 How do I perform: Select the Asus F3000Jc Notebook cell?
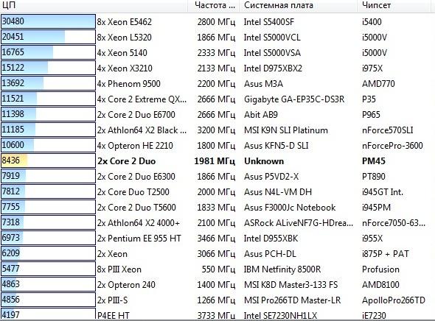tap(290, 208)
